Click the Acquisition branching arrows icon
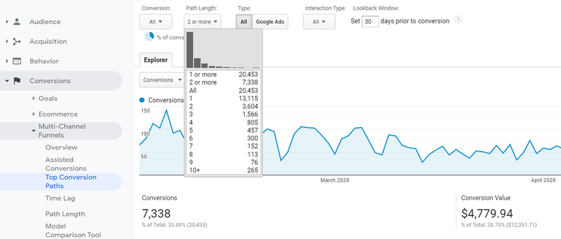The image size is (561, 239). 17,42
